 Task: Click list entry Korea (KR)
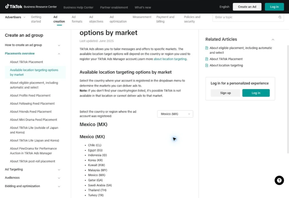tap(95, 160)
